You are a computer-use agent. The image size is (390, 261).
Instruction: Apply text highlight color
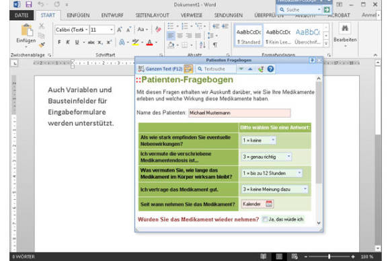click(135, 42)
